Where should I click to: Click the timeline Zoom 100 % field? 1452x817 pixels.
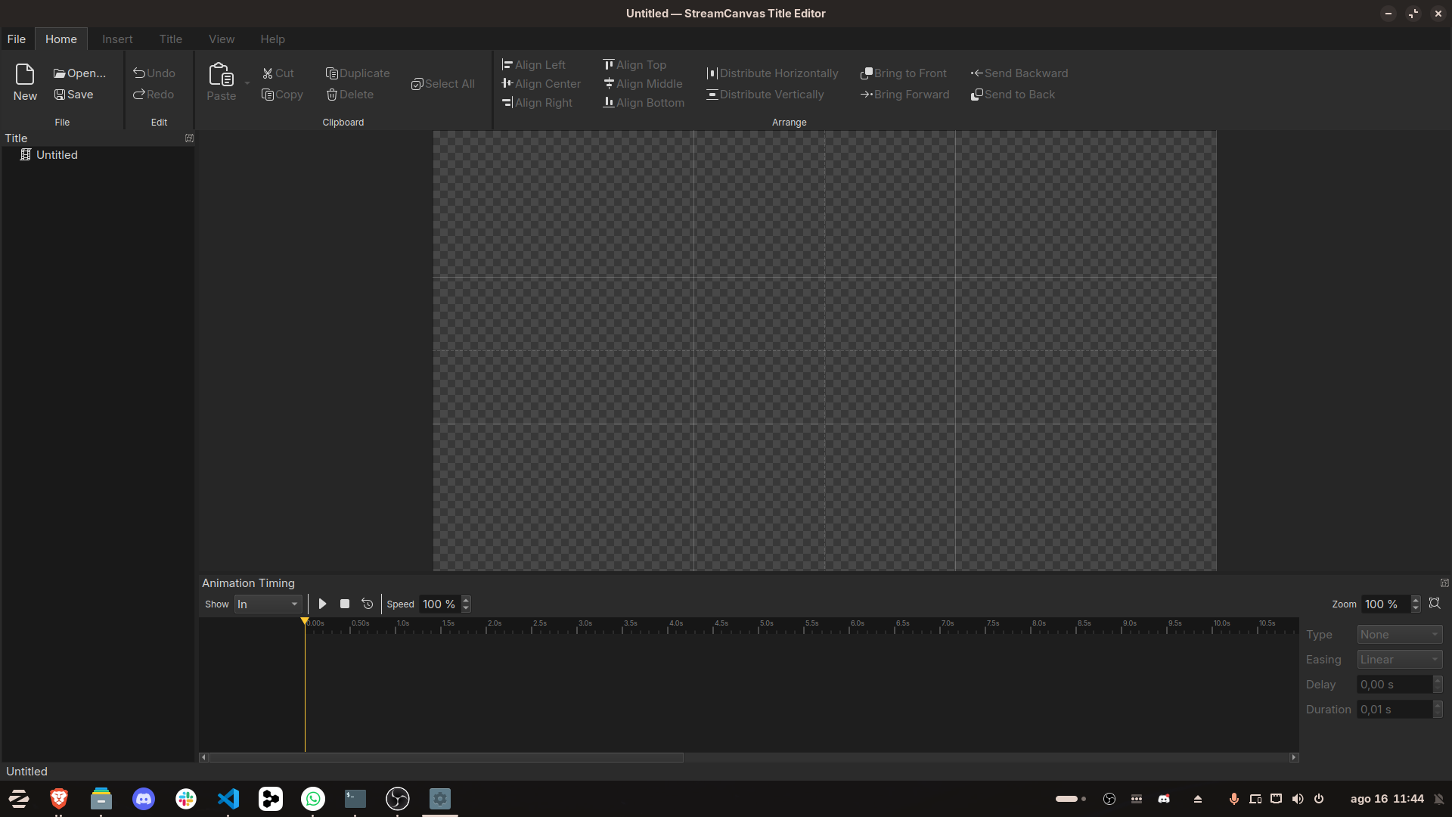tap(1385, 604)
